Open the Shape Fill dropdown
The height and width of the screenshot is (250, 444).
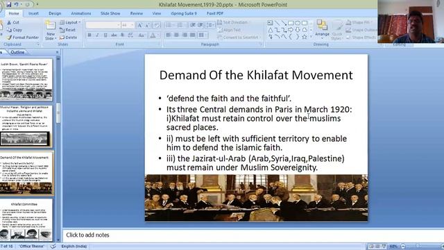click(x=359, y=22)
